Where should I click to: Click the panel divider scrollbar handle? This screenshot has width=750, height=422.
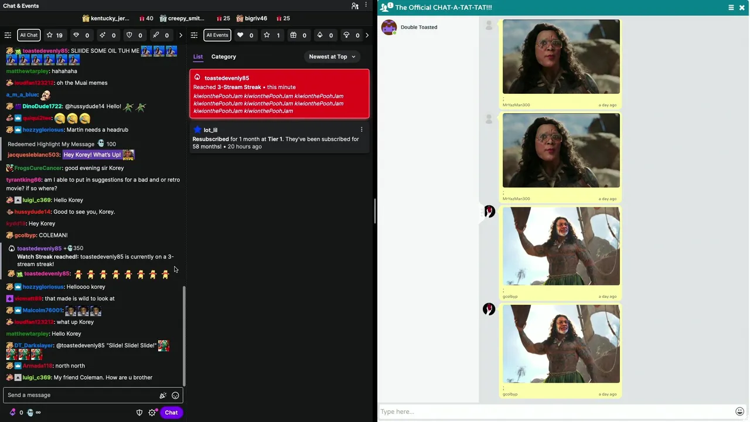pyautogui.click(x=375, y=211)
